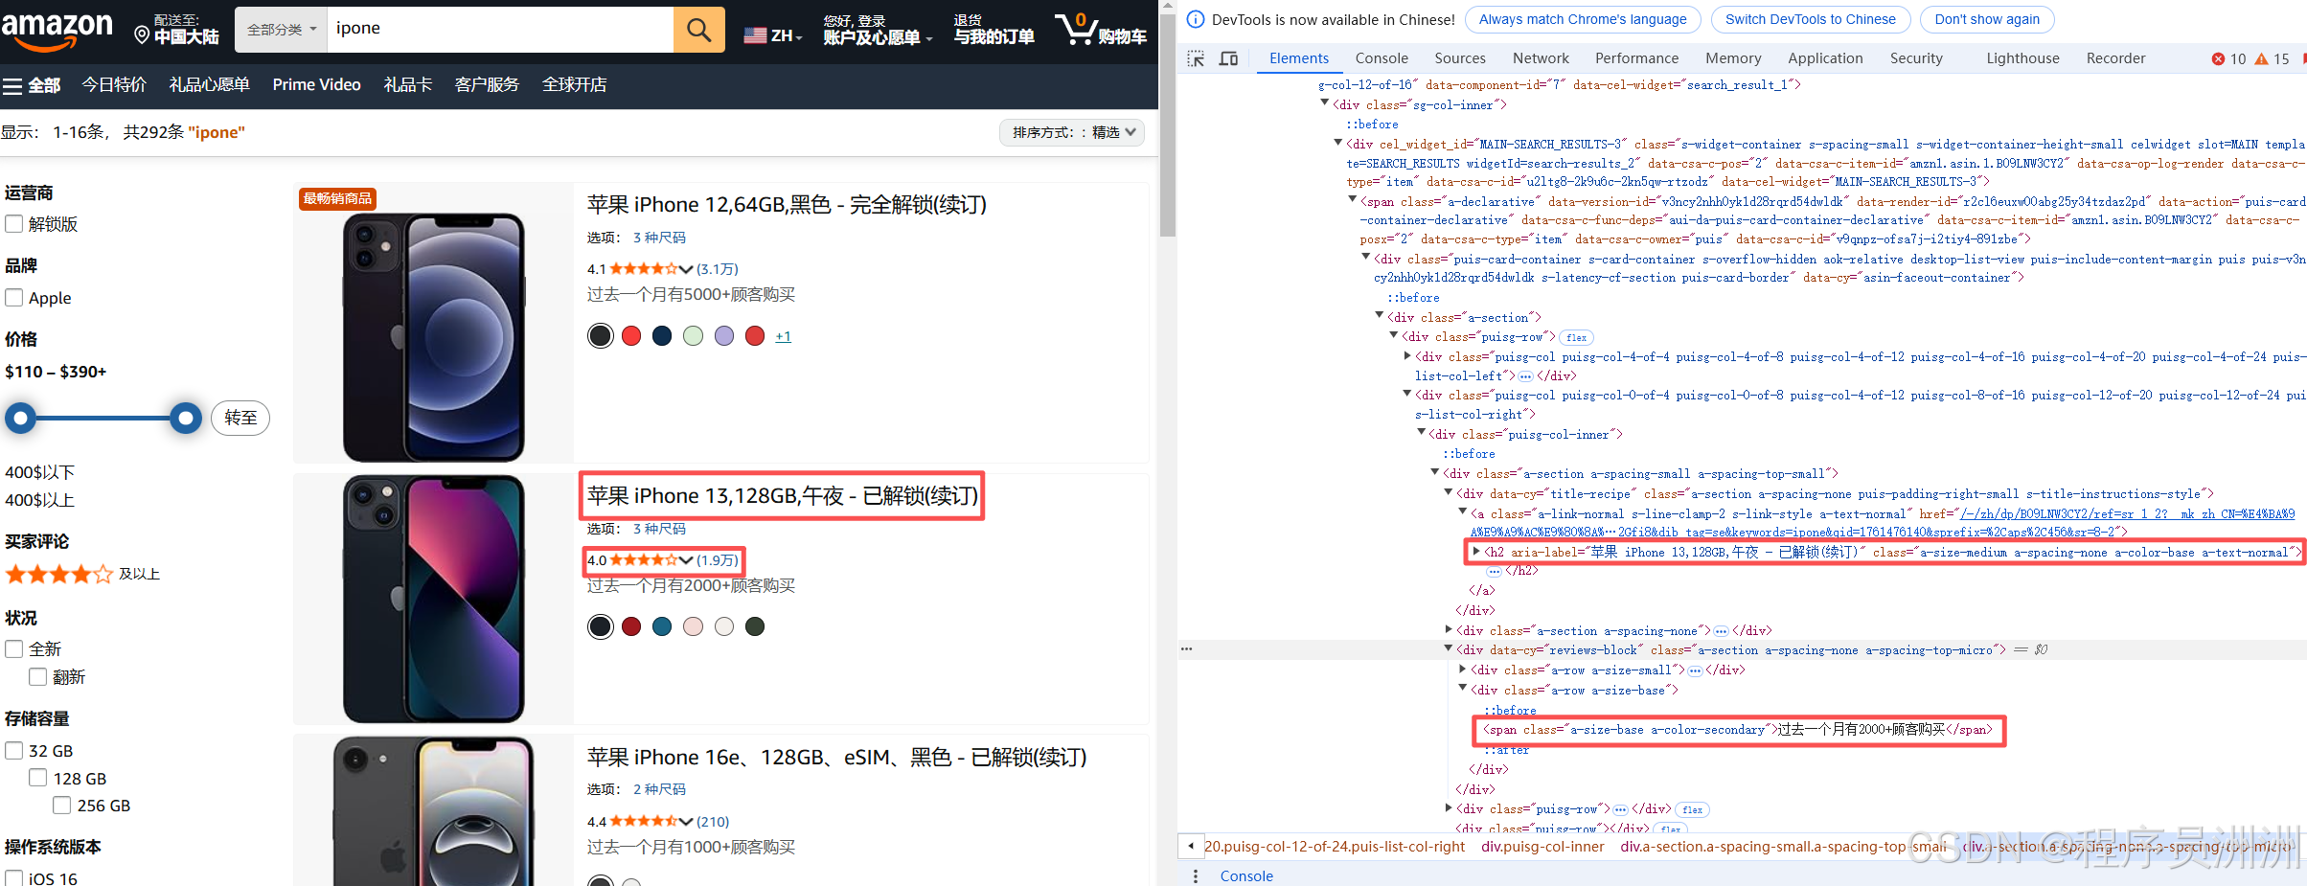Click the Amazon logo
Viewport: 2307px width, 886px height.
(57, 32)
